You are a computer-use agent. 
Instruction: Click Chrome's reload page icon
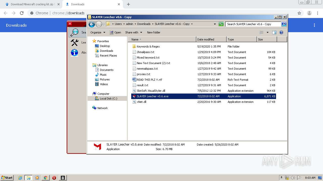click(x=22, y=13)
